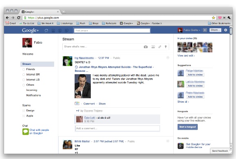Open the Design spark

pos(30,110)
